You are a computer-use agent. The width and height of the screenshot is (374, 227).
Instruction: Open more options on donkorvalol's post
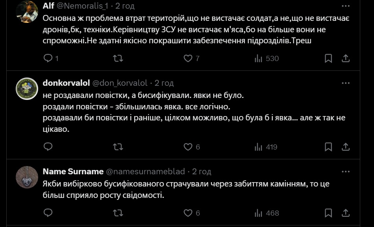(x=346, y=83)
